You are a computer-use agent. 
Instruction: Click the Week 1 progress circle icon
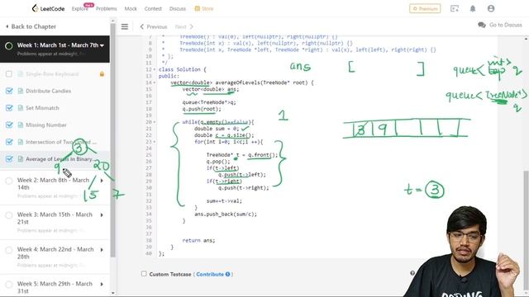(9, 45)
